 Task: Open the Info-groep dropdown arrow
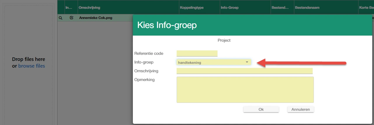click(x=247, y=62)
